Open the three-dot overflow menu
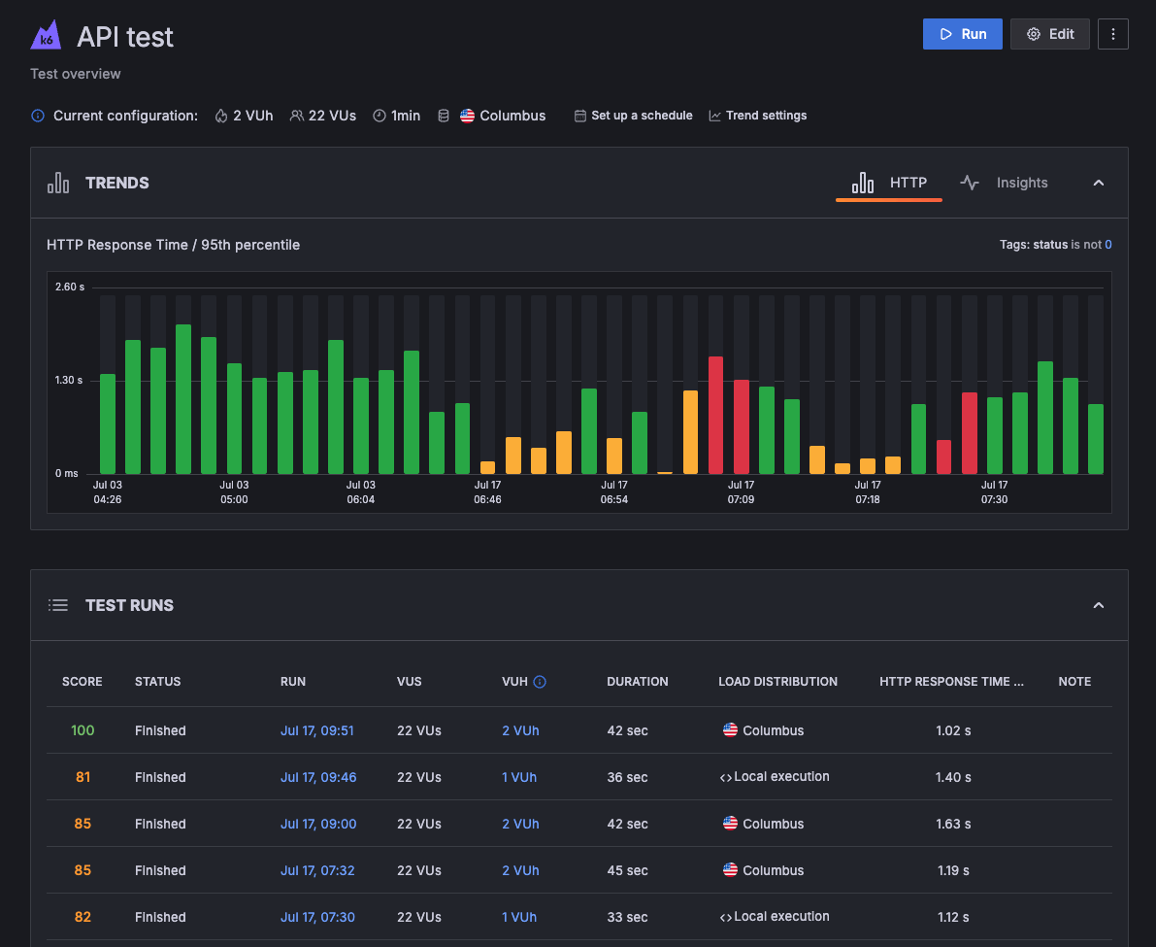The height and width of the screenshot is (947, 1156). [x=1112, y=33]
